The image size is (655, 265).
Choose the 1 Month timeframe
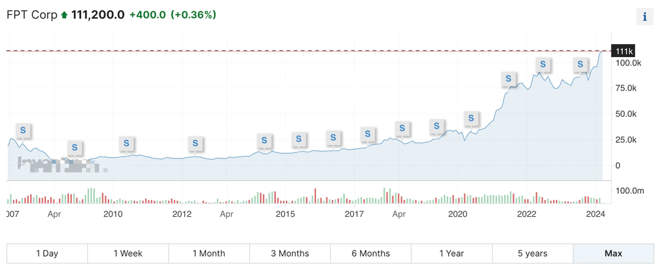[209, 253]
